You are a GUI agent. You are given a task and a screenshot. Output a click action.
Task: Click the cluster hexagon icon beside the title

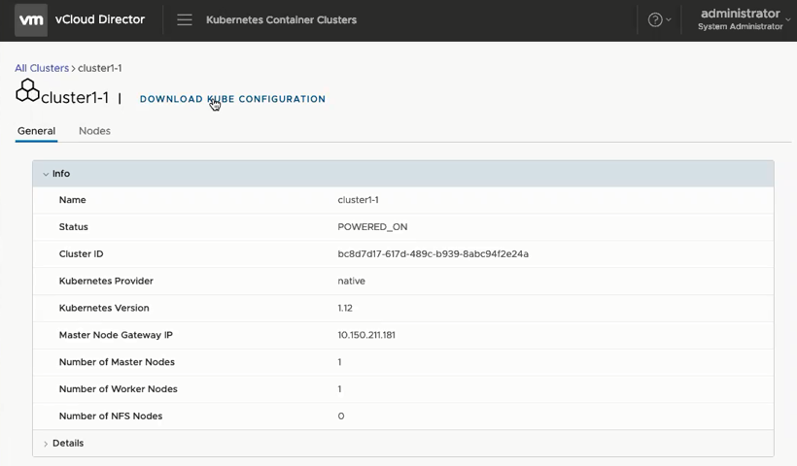click(27, 91)
